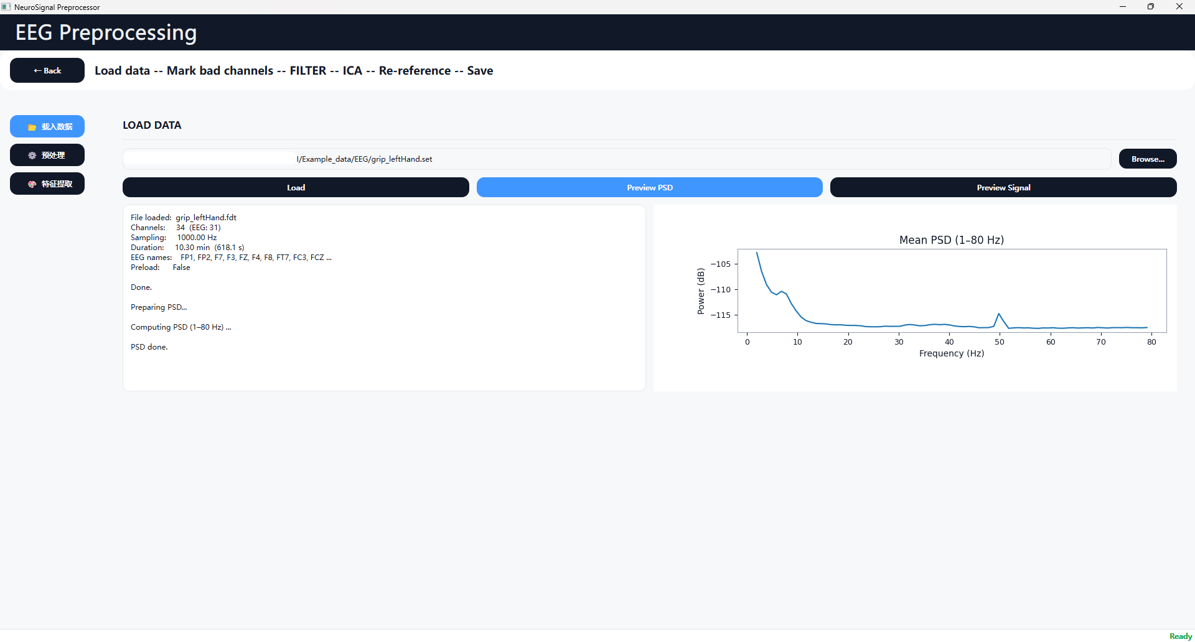Click the 'PSD done.' line

coord(149,347)
